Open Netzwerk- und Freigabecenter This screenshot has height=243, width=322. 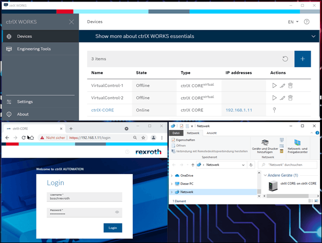(297, 146)
